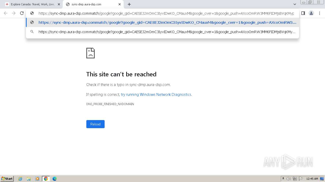Go back with the back arrow
This screenshot has width=325, height=182.
click(6, 13)
